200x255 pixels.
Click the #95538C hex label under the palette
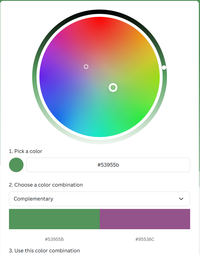click(145, 239)
